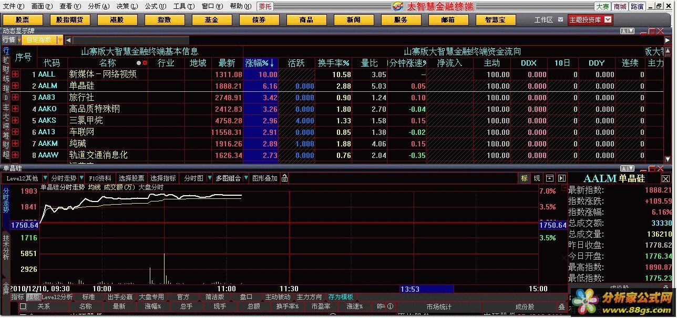Open the 行情 tab dropdown arrow
Screen dimensions: 677x318
(x=19, y=40)
